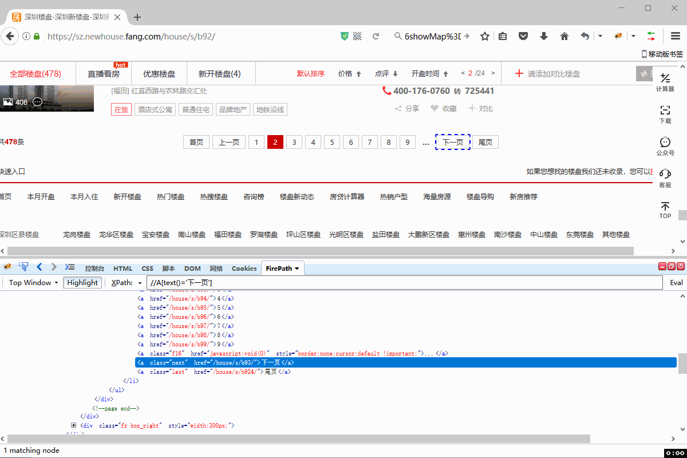Click the Firebug toolbar bug icon

[618, 36]
